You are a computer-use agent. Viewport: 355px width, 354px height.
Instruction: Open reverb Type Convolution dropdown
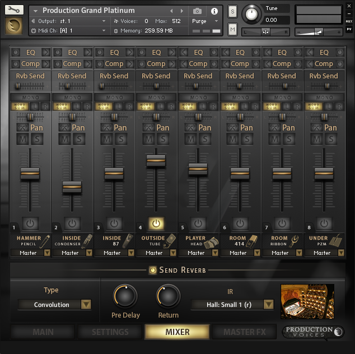55,305
